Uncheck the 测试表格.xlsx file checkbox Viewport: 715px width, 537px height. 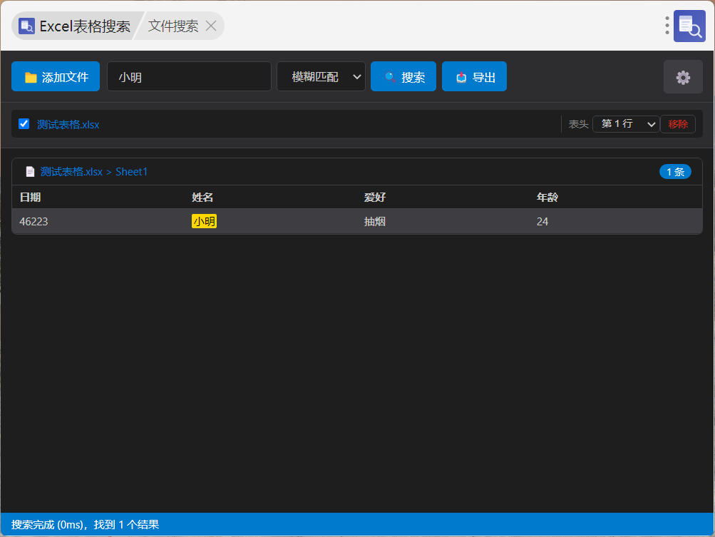(24, 124)
